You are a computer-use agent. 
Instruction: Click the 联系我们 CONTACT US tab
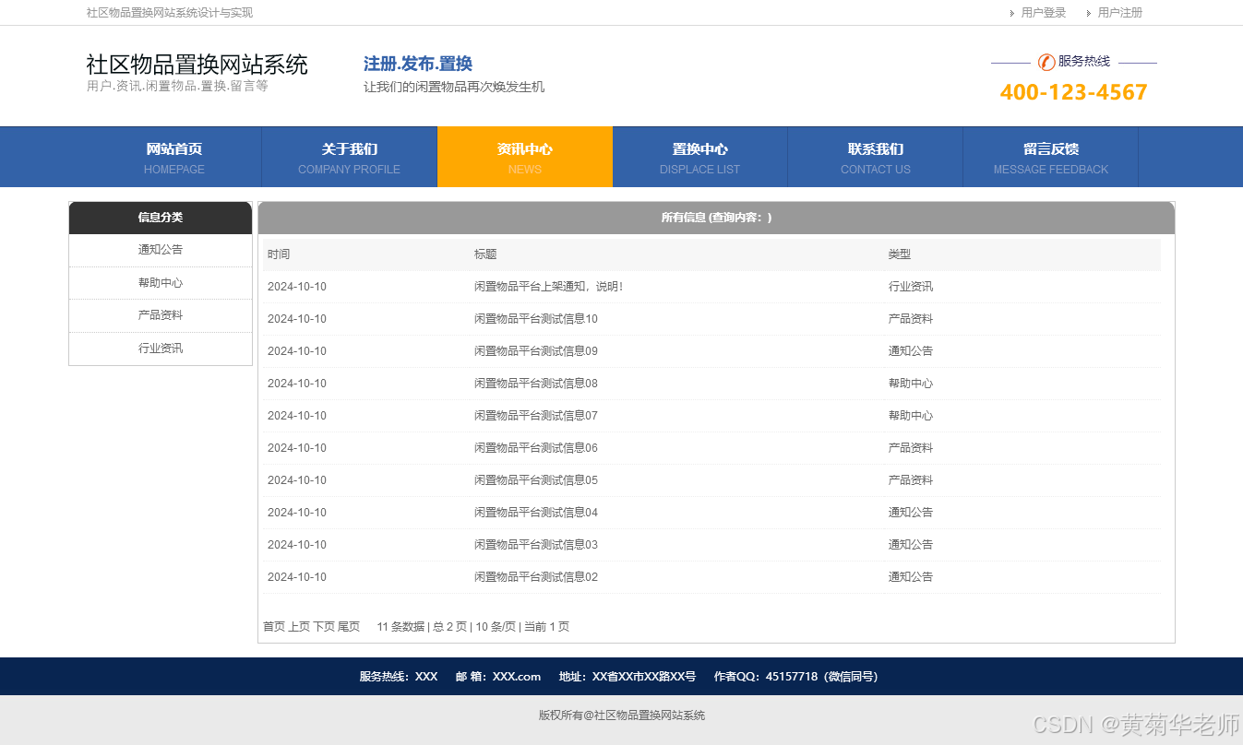coord(875,157)
